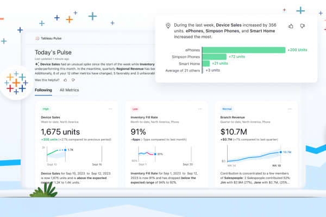The height and width of the screenshot is (217, 326).
Task: Click the High status badge on Device Sales
Action: pyautogui.click(x=45, y=108)
